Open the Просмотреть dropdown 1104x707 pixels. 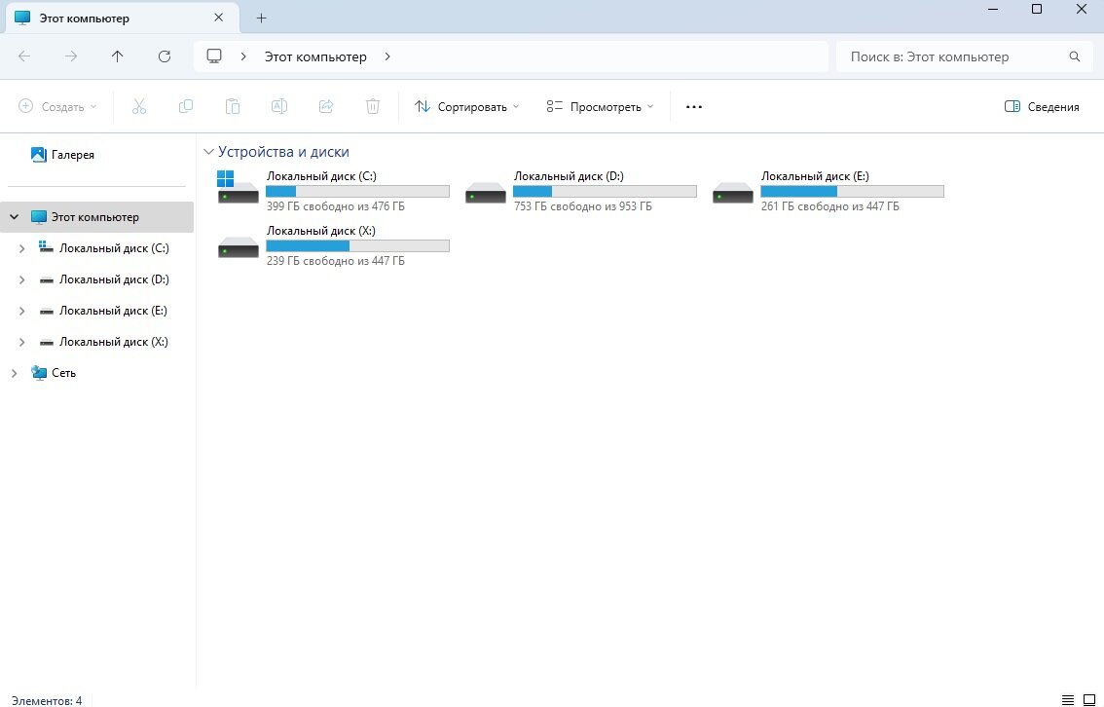click(600, 106)
